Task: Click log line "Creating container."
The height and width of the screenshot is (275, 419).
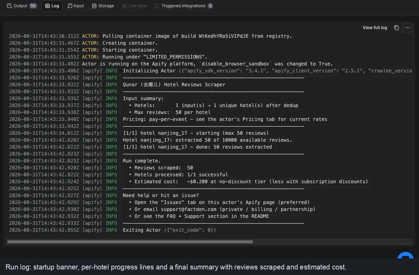Action: coord(83,43)
